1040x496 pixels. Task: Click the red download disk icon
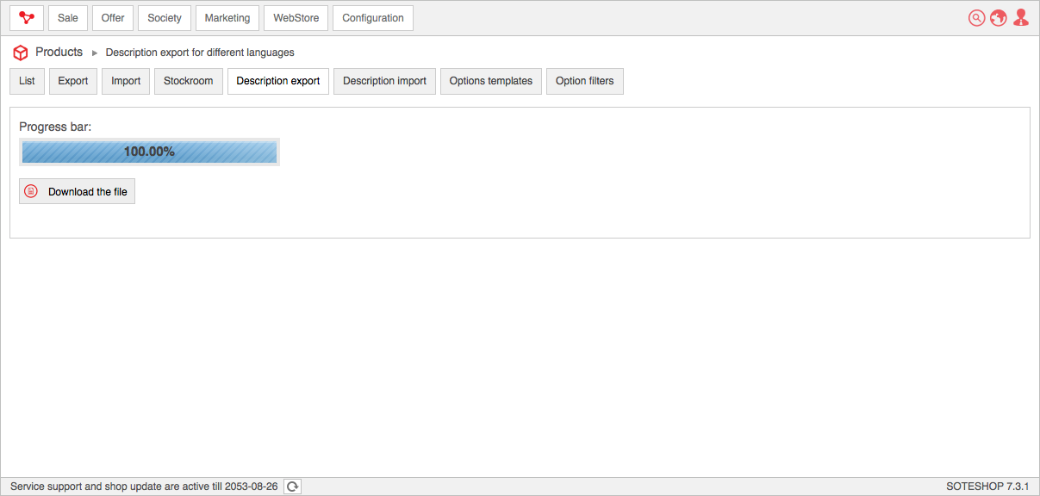pos(31,191)
